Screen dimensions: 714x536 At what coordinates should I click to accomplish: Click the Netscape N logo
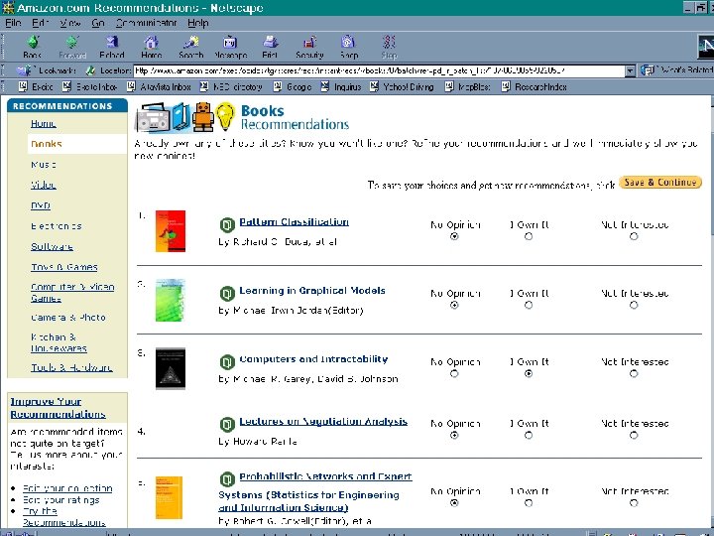coord(706,46)
